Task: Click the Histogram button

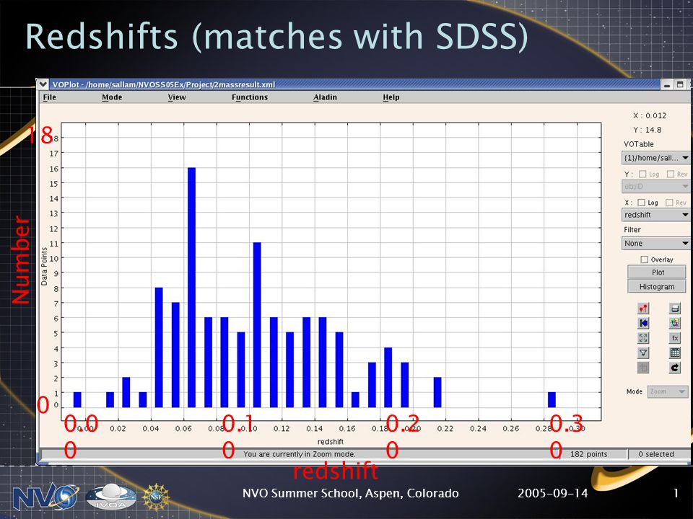Action: [657, 286]
